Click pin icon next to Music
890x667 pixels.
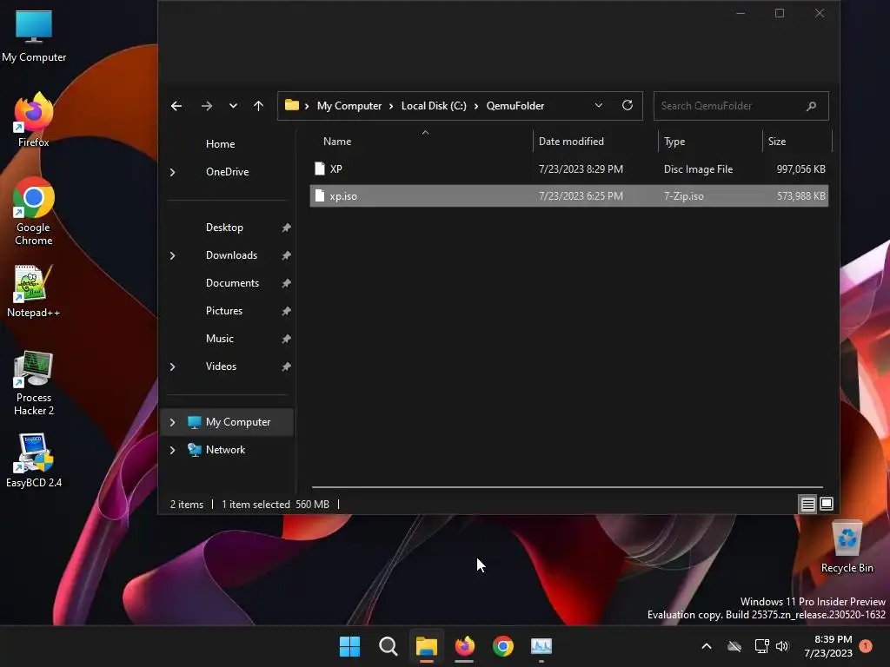coord(286,339)
